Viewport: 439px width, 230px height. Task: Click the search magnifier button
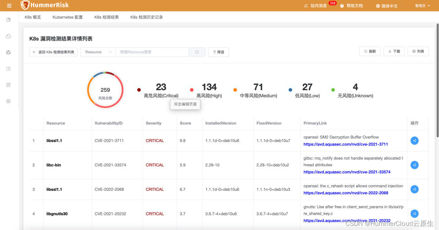(x=197, y=52)
